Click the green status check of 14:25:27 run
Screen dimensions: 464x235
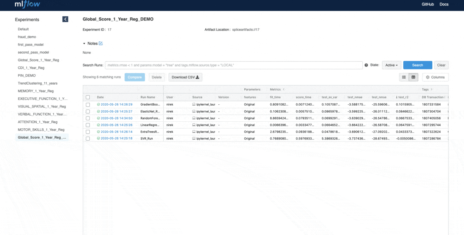(99, 111)
